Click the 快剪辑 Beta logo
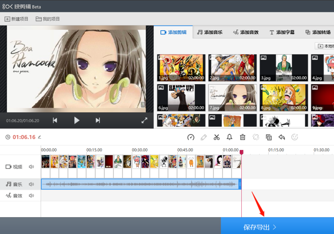Viewport: 334px width, 234px height. [22, 7]
